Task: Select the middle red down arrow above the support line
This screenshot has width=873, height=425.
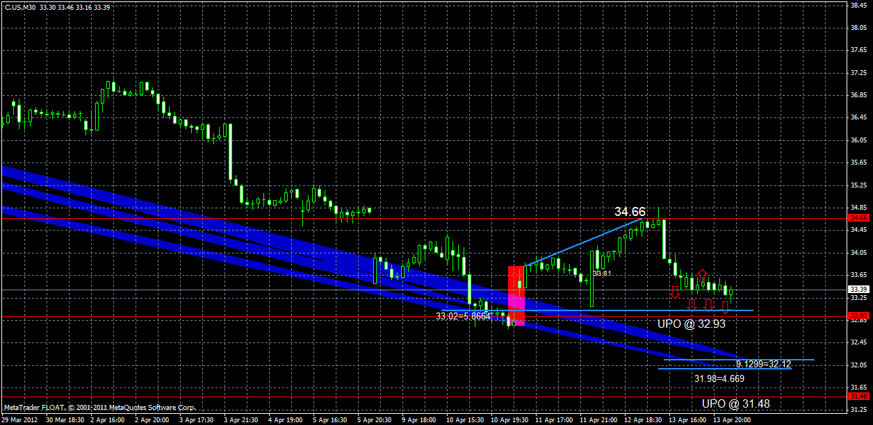Action: click(708, 306)
